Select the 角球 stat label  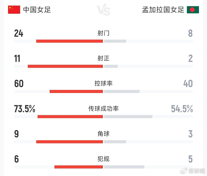(103, 134)
